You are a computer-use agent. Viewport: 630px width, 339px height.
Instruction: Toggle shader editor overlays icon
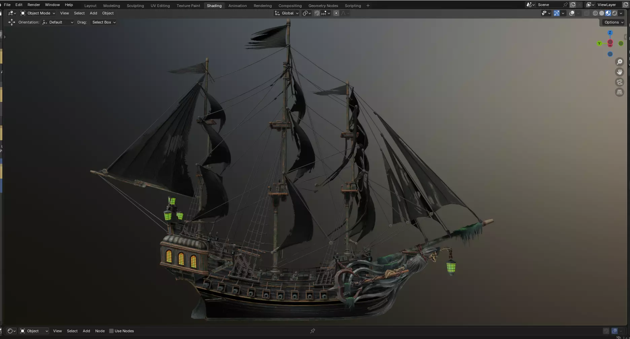[x=615, y=331]
